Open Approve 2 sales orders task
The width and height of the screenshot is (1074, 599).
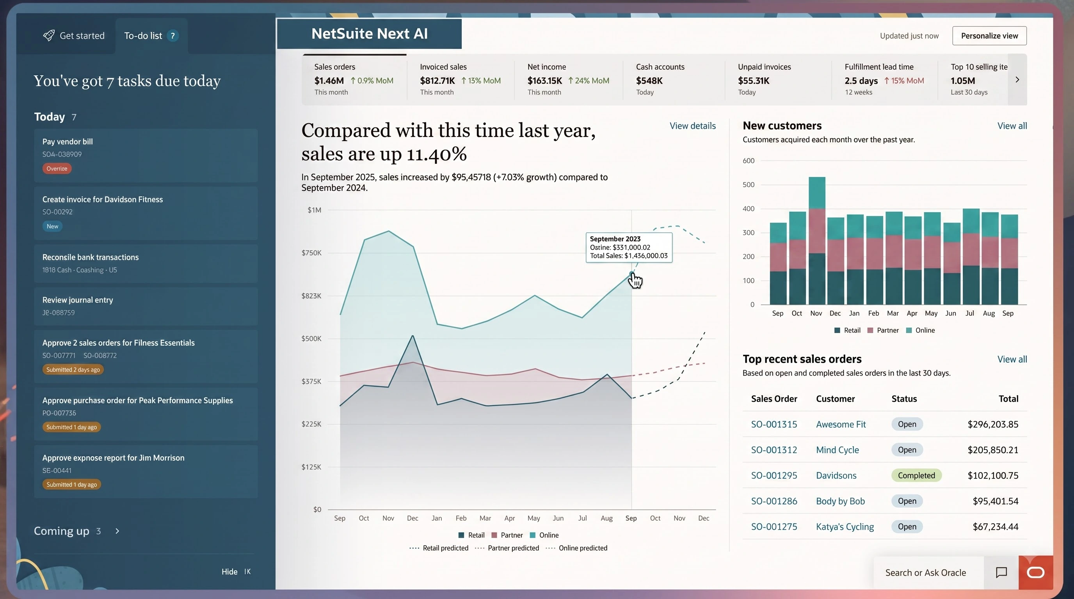point(146,356)
